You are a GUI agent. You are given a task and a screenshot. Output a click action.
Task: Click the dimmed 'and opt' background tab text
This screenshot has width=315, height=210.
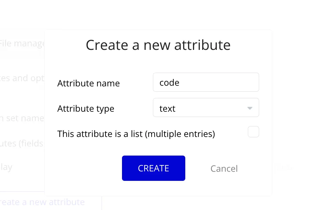tap(22, 78)
